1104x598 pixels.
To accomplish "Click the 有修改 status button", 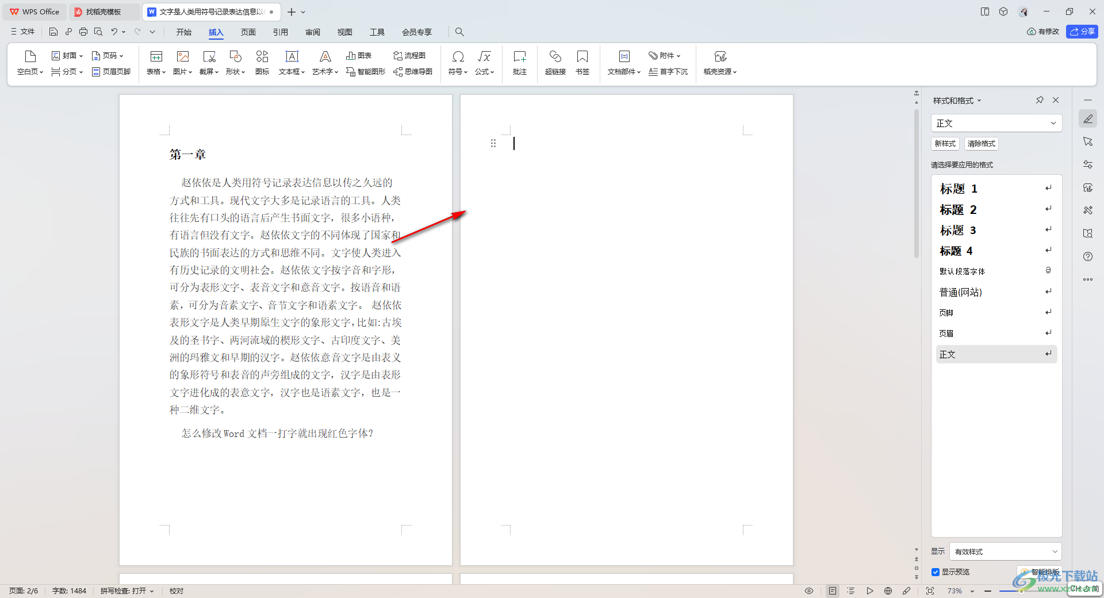I will click(x=1042, y=32).
